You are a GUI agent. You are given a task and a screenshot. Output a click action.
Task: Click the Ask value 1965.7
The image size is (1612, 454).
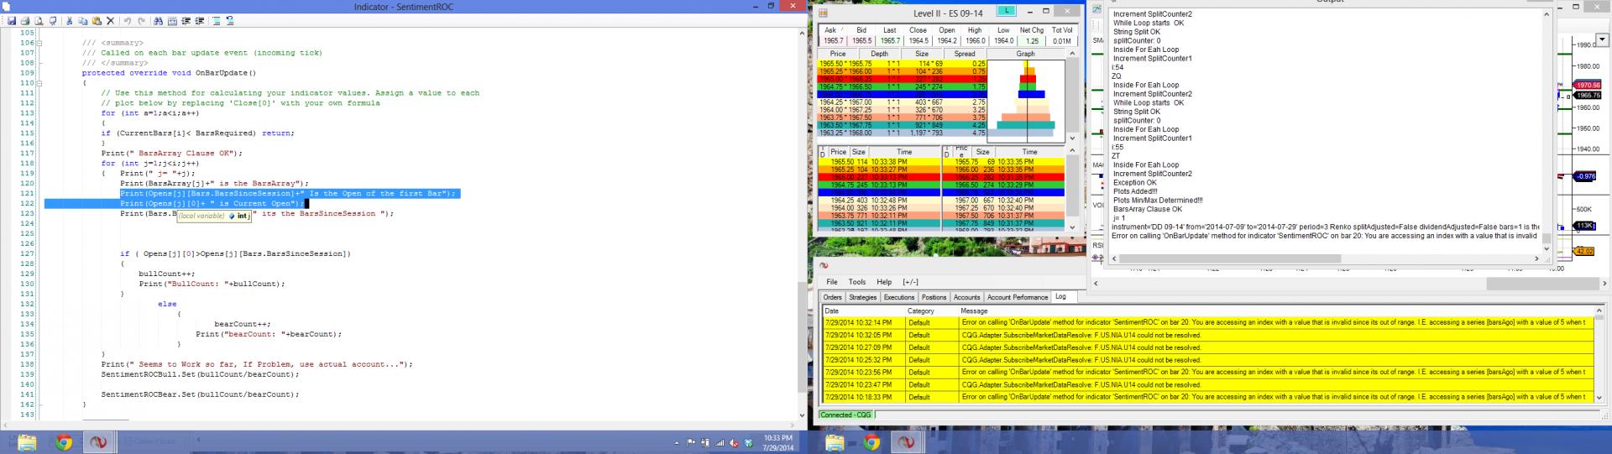(833, 40)
